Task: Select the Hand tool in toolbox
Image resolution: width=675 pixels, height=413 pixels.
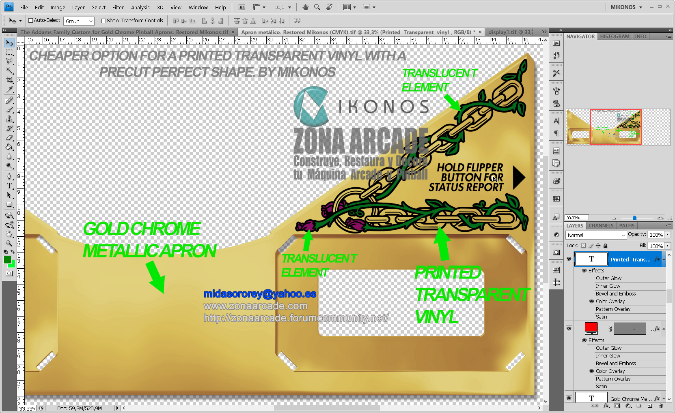Action: coord(9,234)
